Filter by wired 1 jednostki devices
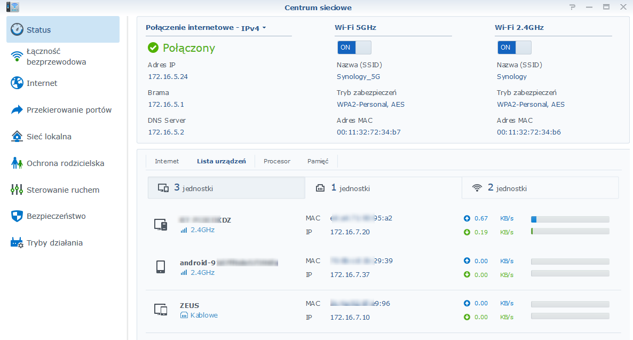 384,188
